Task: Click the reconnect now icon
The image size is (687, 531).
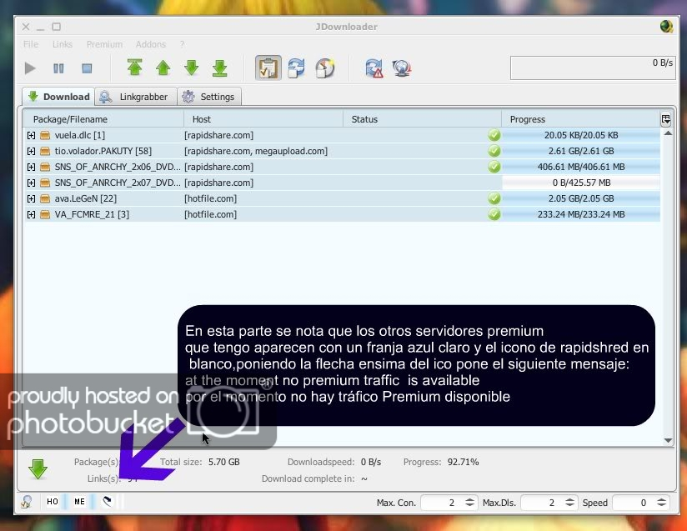Action: [x=374, y=68]
